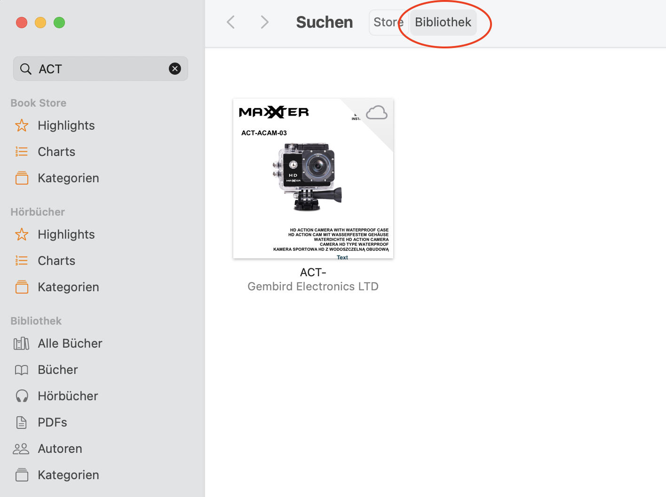Click the Hörbücher headphones icon

click(x=22, y=396)
